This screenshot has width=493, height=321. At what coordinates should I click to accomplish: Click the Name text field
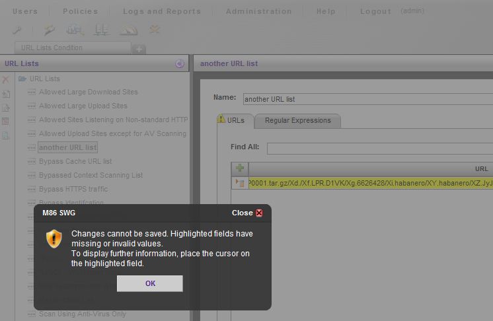(367, 99)
